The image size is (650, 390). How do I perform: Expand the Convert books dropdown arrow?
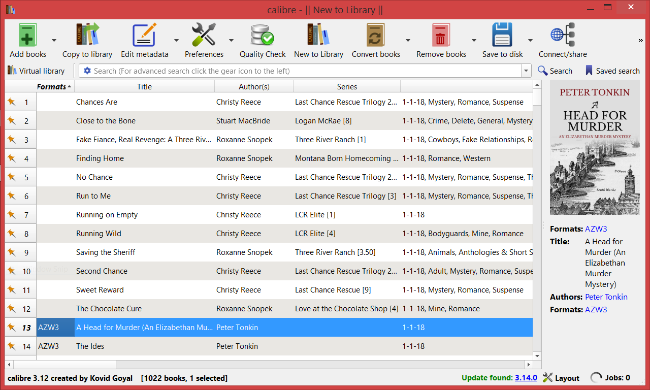click(408, 40)
